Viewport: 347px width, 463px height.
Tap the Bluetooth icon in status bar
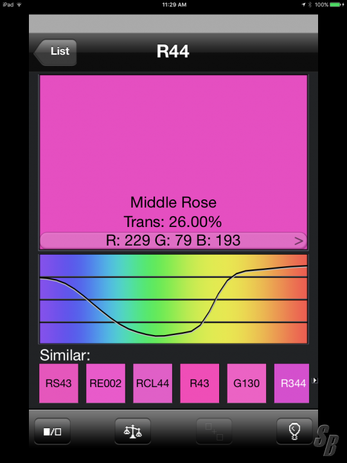coord(310,5)
